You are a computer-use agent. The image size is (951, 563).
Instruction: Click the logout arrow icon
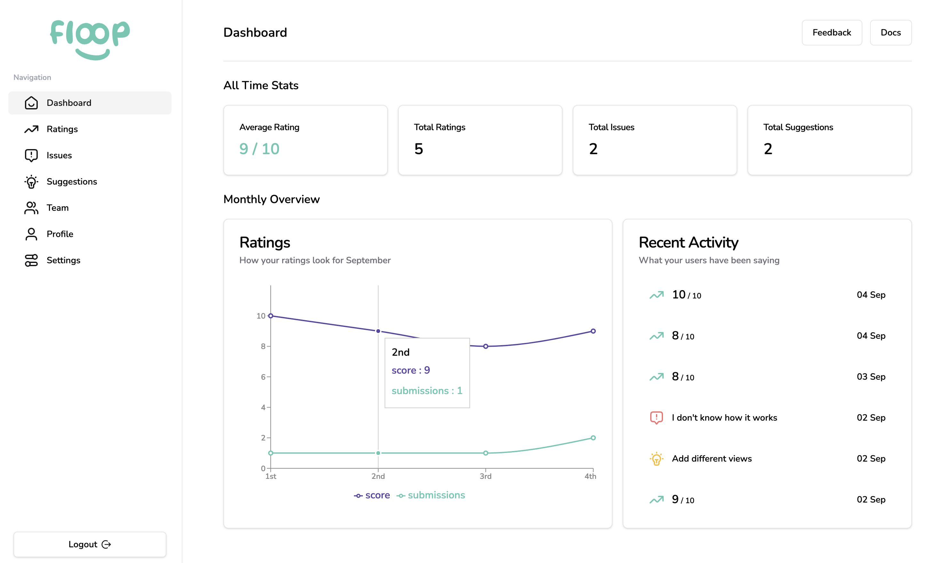(106, 544)
